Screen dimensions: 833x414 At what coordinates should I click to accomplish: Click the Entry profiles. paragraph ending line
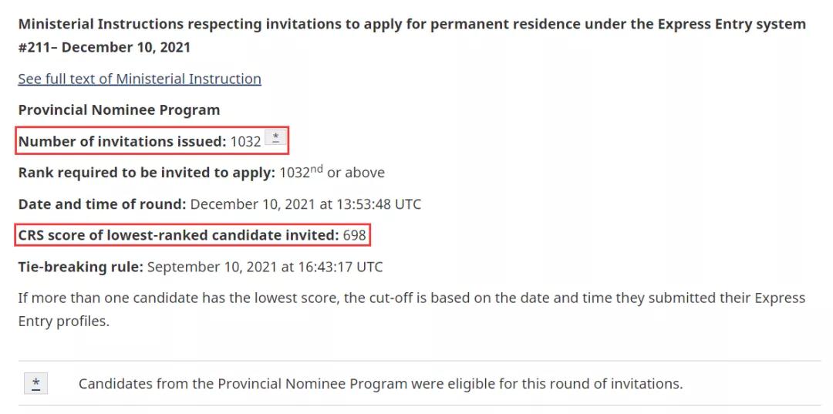coord(63,321)
